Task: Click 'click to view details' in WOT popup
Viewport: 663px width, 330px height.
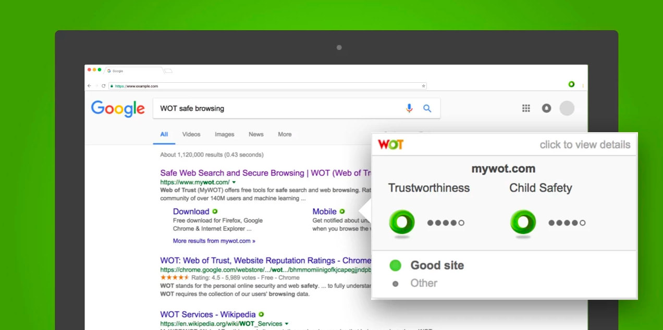Action: (585, 145)
